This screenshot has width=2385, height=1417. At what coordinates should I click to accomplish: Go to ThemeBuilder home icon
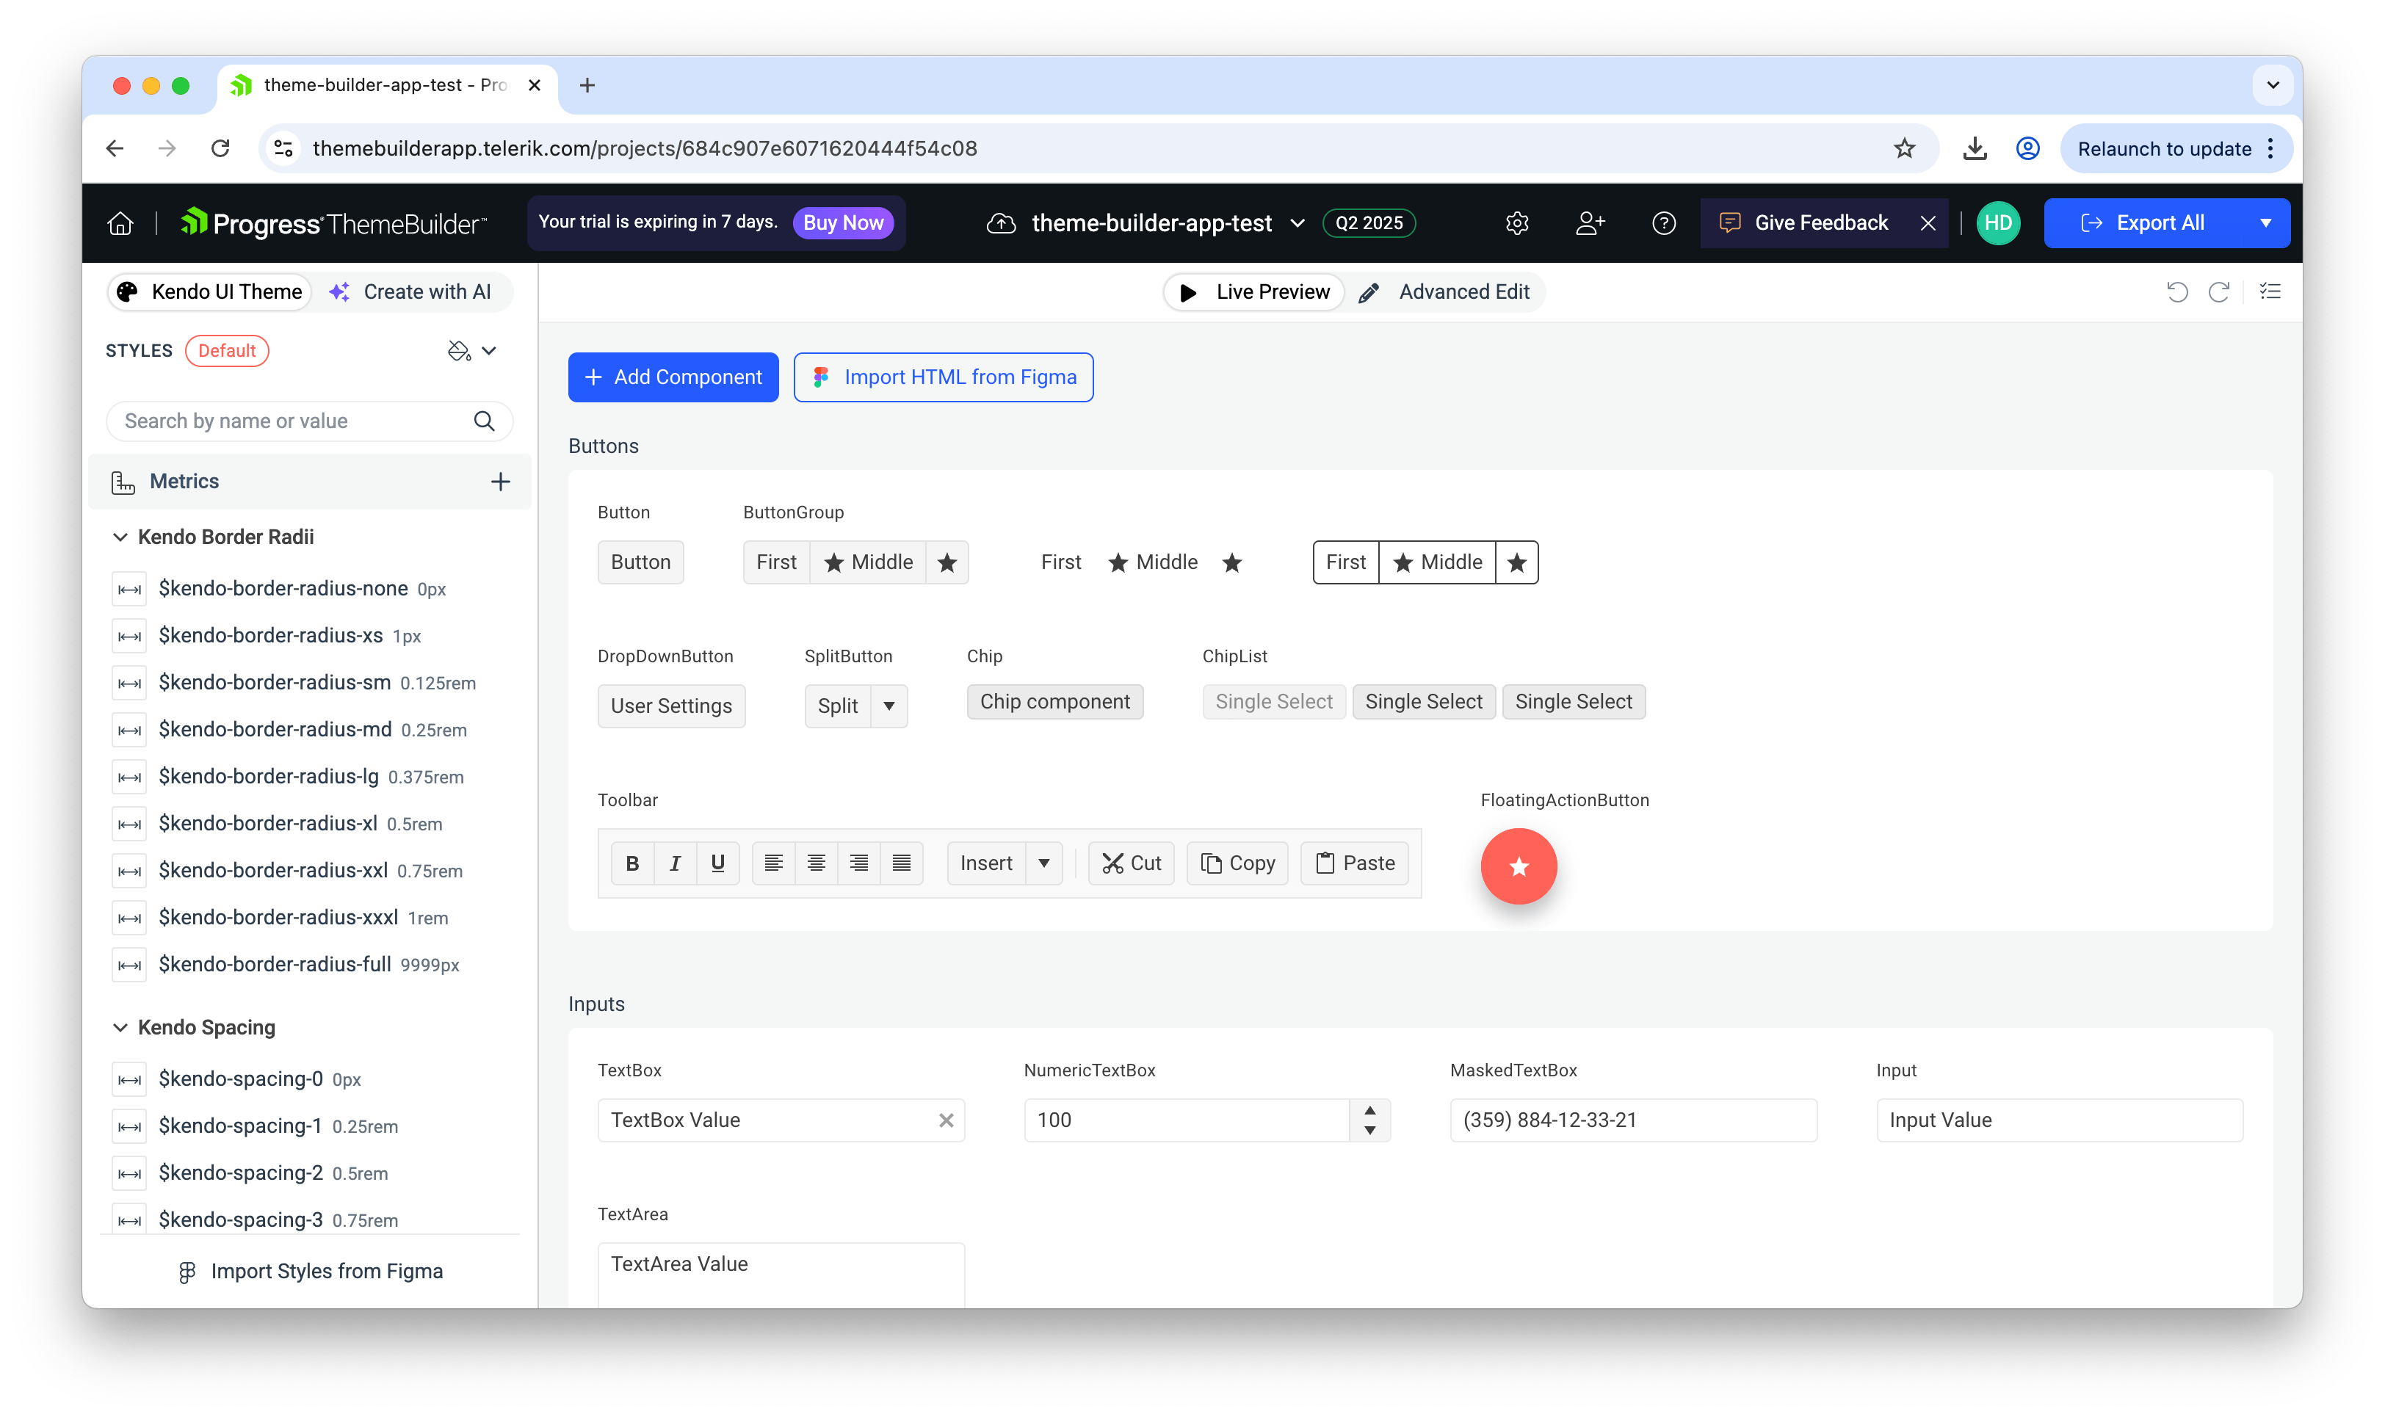pos(120,222)
